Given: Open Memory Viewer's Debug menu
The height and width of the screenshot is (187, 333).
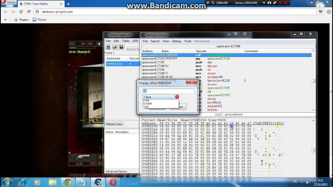Looking at the screenshot, I should [x=176, y=41].
